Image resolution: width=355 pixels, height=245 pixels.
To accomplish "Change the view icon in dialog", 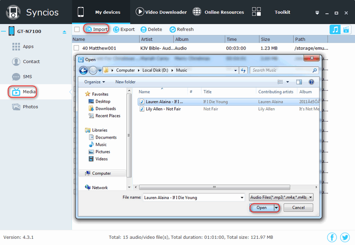I will (x=280, y=82).
